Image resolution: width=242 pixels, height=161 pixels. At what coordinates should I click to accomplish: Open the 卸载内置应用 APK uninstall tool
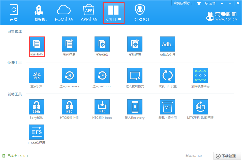coord(167,107)
